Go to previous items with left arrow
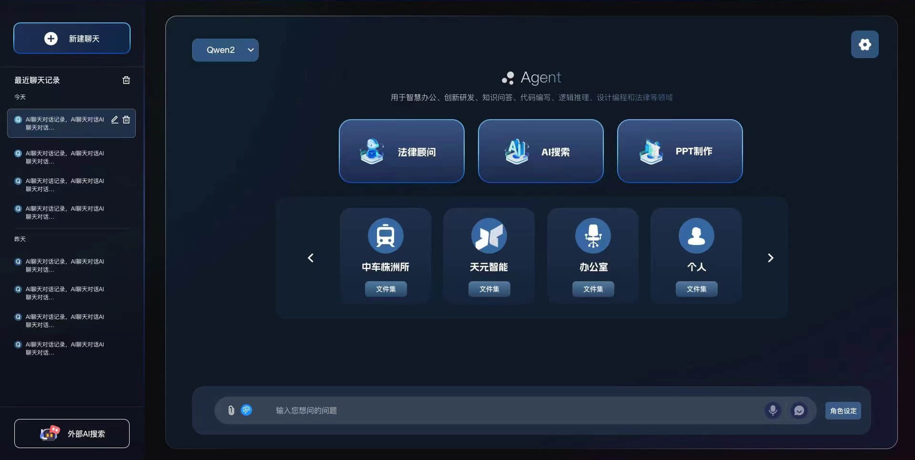Viewport: 915px width, 460px height. coord(311,258)
